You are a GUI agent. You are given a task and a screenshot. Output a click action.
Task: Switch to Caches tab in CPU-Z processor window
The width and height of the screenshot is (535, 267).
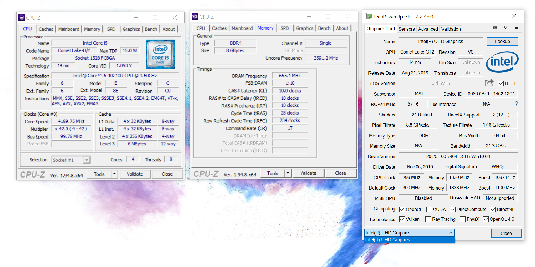[x=46, y=29]
